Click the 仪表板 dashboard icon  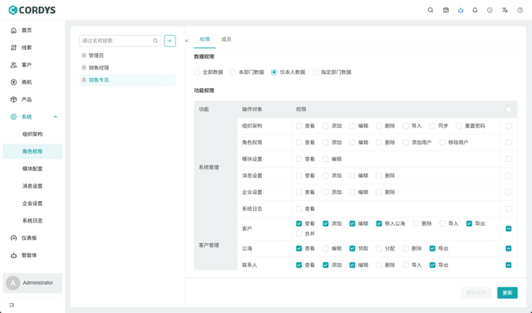click(x=13, y=237)
